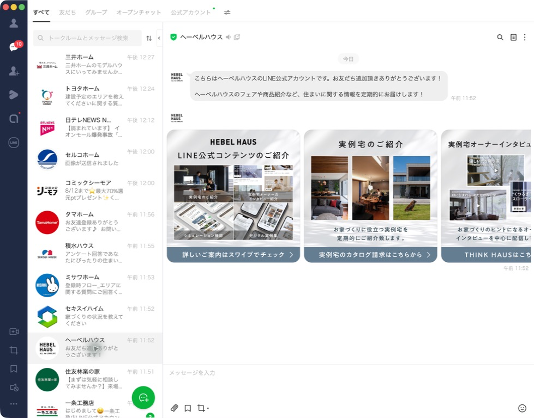The width and height of the screenshot is (534, 418).
Task: Open chat header more options menu
Action: (525, 38)
